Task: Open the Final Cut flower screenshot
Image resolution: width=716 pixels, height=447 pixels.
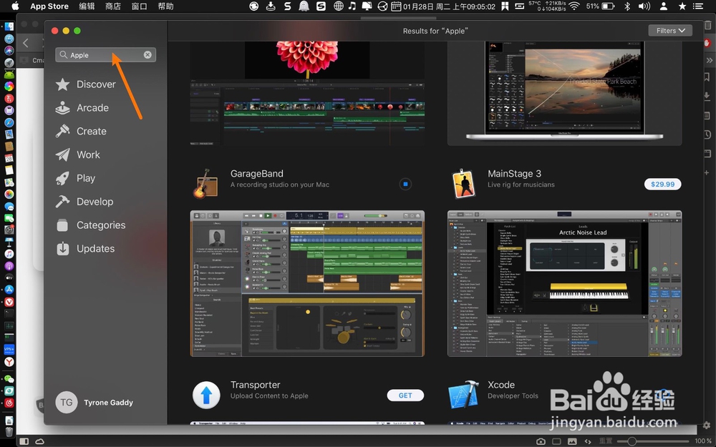Action: 307,94
